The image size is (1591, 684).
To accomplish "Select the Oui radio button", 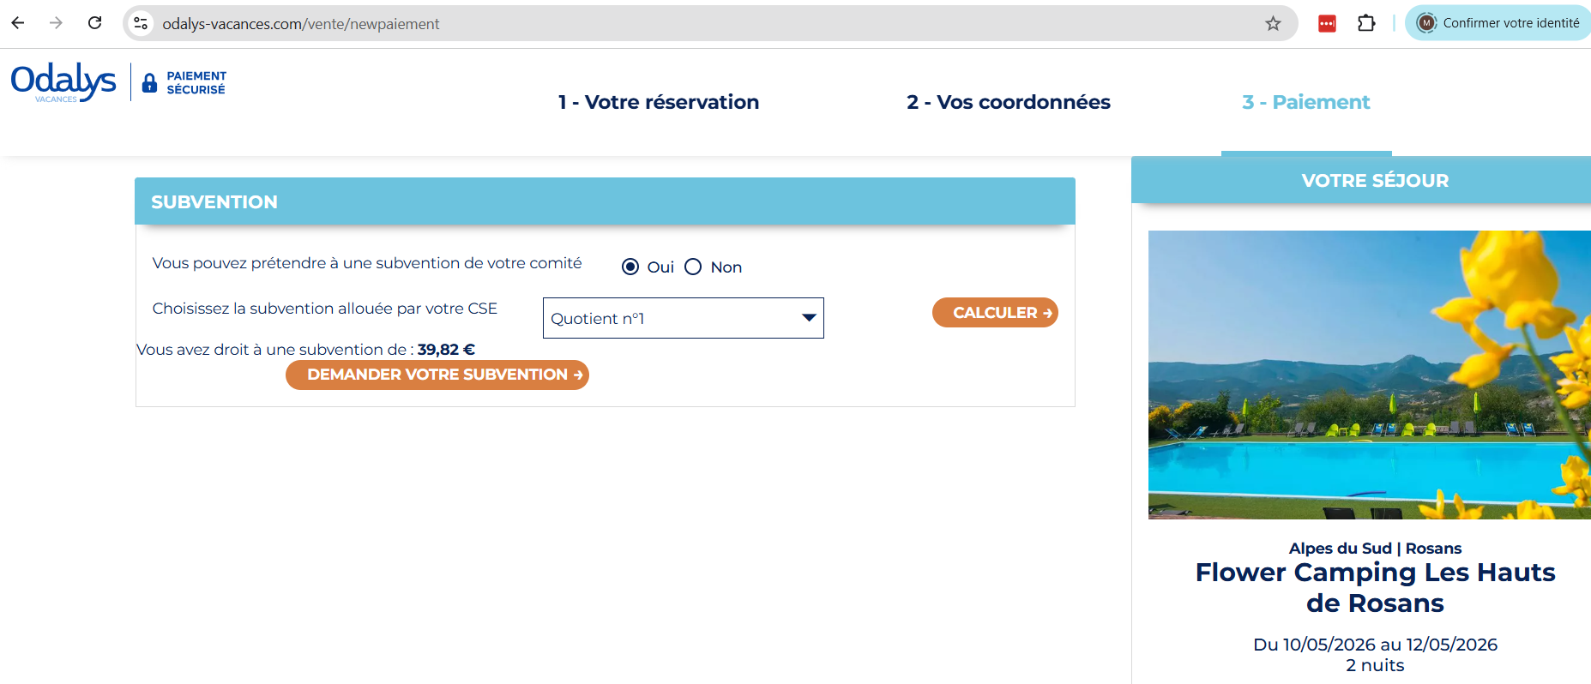I will click(630, 267).
